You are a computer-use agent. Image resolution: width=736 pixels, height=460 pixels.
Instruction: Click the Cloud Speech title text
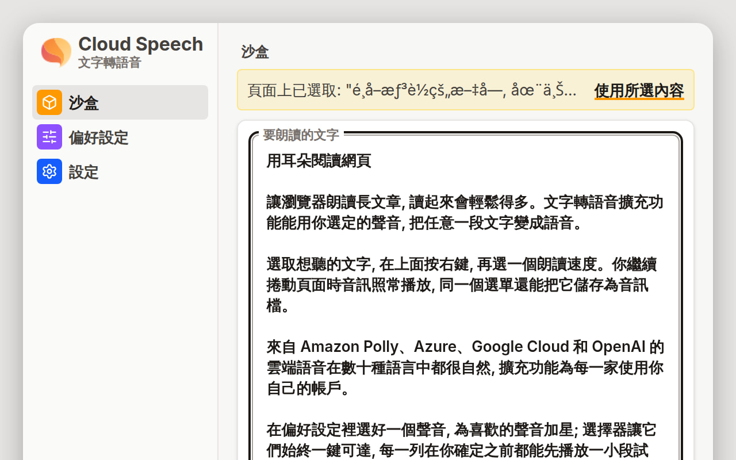[x=141, y=44]
